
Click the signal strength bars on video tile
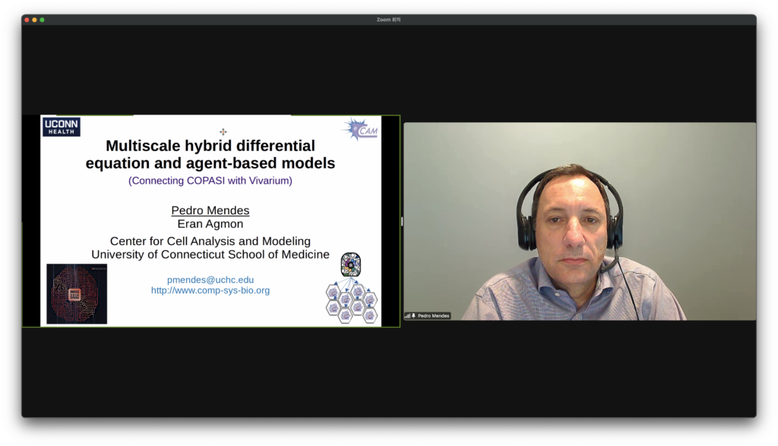407,316
